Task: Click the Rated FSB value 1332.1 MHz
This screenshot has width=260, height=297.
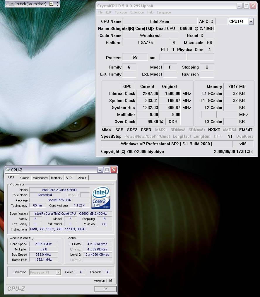Action: [43, 260]
